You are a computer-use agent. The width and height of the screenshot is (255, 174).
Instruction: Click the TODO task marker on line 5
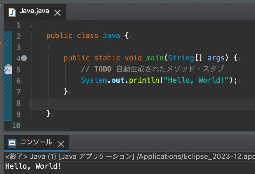click(x=8, y=69)
